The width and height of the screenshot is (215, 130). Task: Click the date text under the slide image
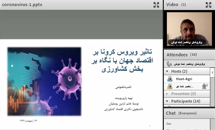pyautogui.click(x=28, y=121)
